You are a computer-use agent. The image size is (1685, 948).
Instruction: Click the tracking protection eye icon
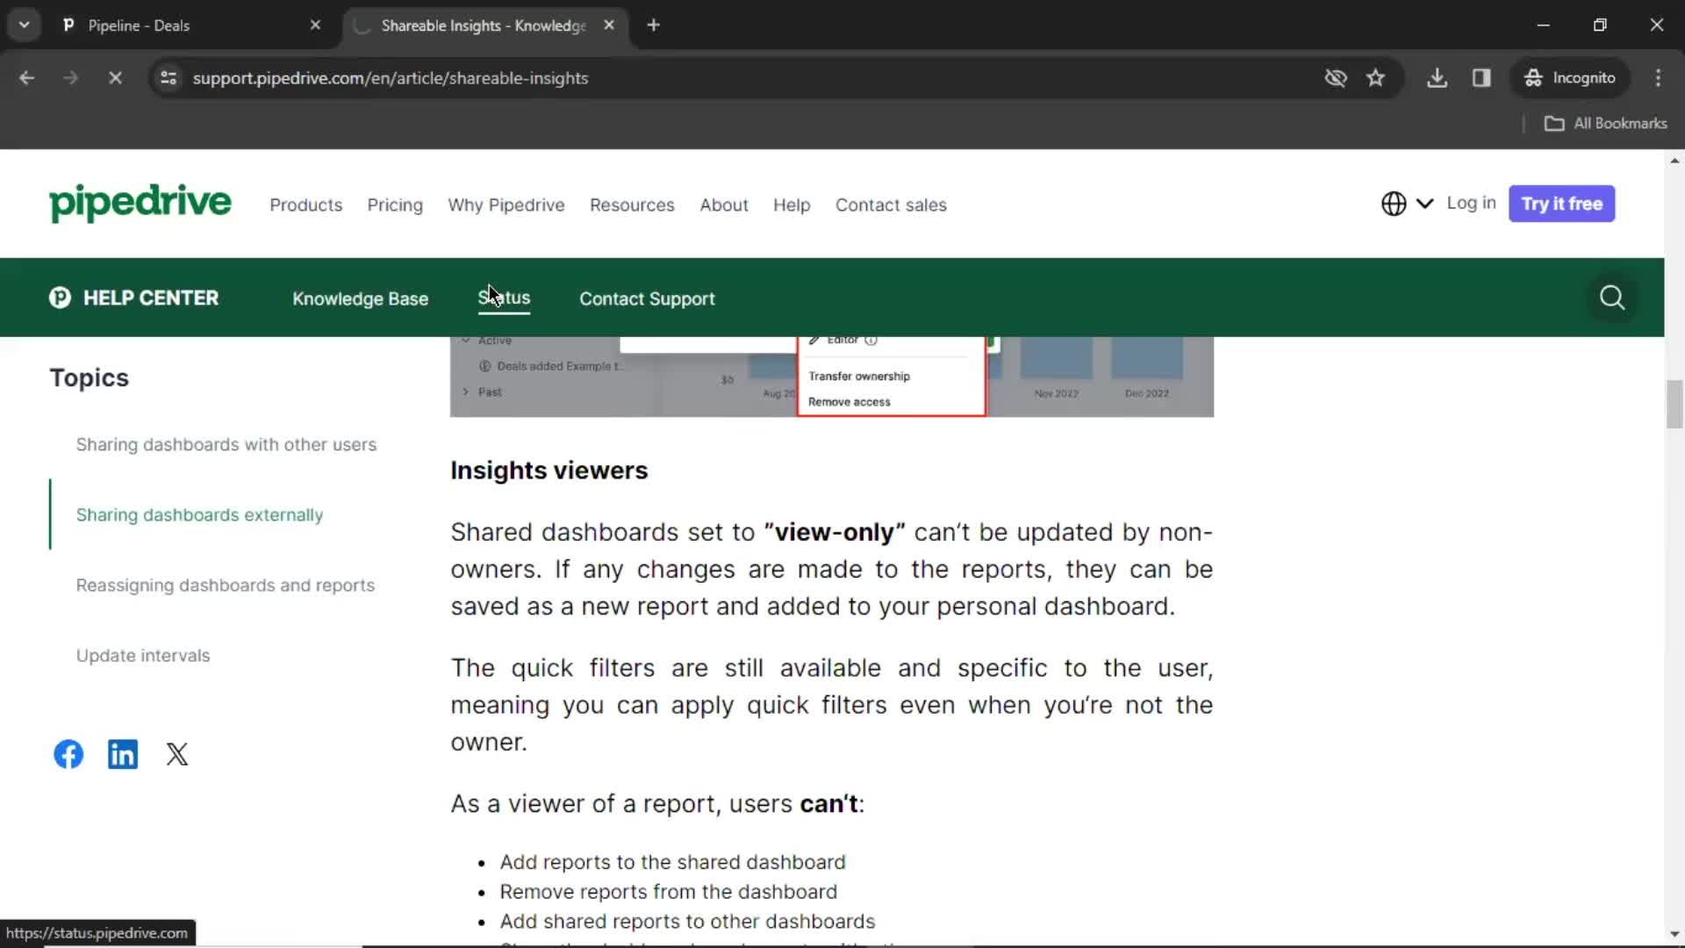coord(1336,78)
